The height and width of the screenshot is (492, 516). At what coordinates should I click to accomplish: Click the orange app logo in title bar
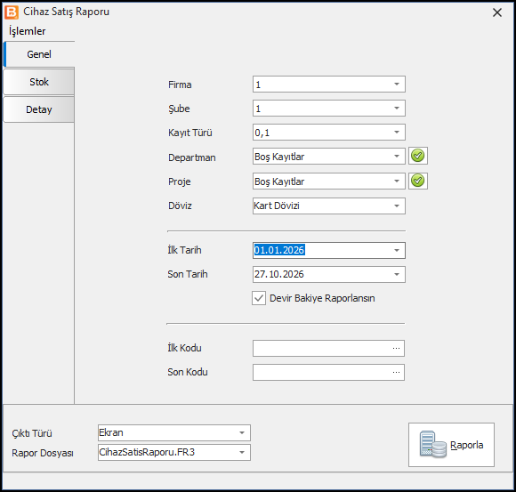click(x=12, y=12)
